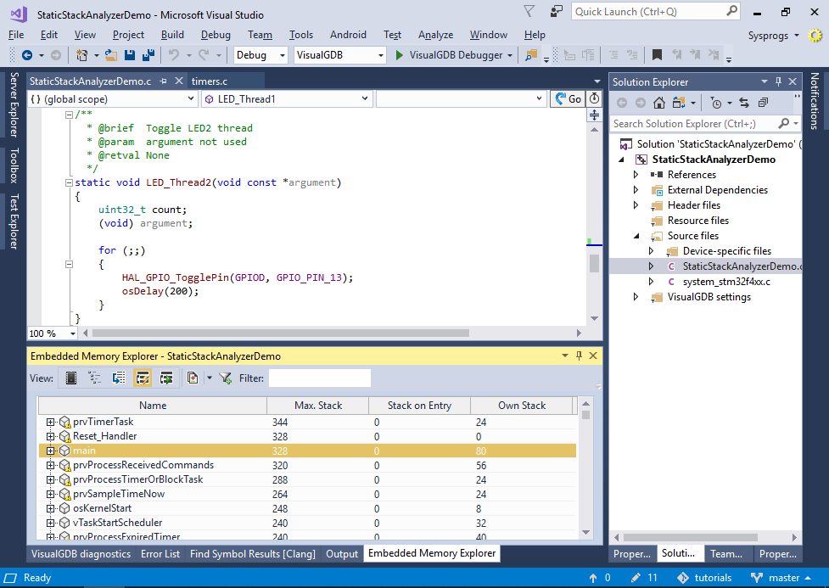The image size is (829, 588).
Task: Click the Quick Launch search box
Action: pyautogui.click(x=655, y=12)
